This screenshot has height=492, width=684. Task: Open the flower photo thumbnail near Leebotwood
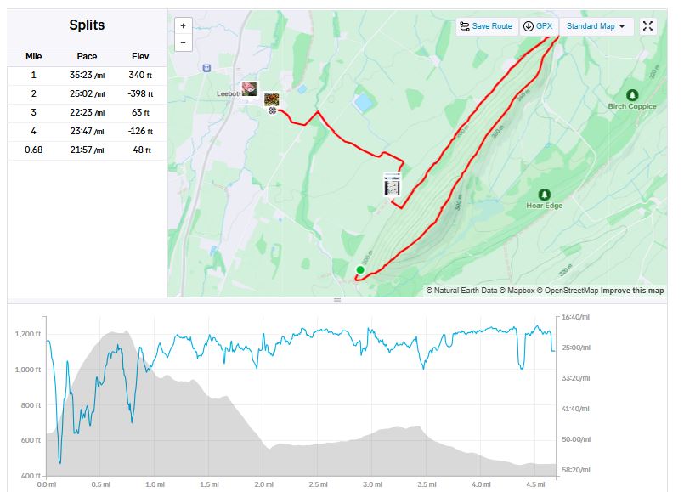(249, 89)
